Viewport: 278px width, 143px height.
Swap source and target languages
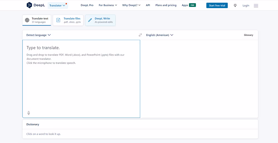[x=140, y=35]
